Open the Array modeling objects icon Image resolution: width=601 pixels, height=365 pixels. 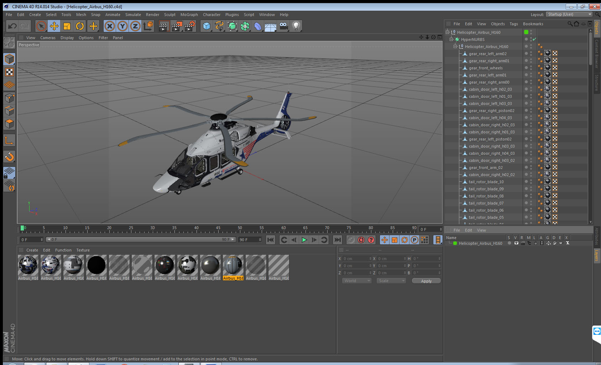coord(245,26)
